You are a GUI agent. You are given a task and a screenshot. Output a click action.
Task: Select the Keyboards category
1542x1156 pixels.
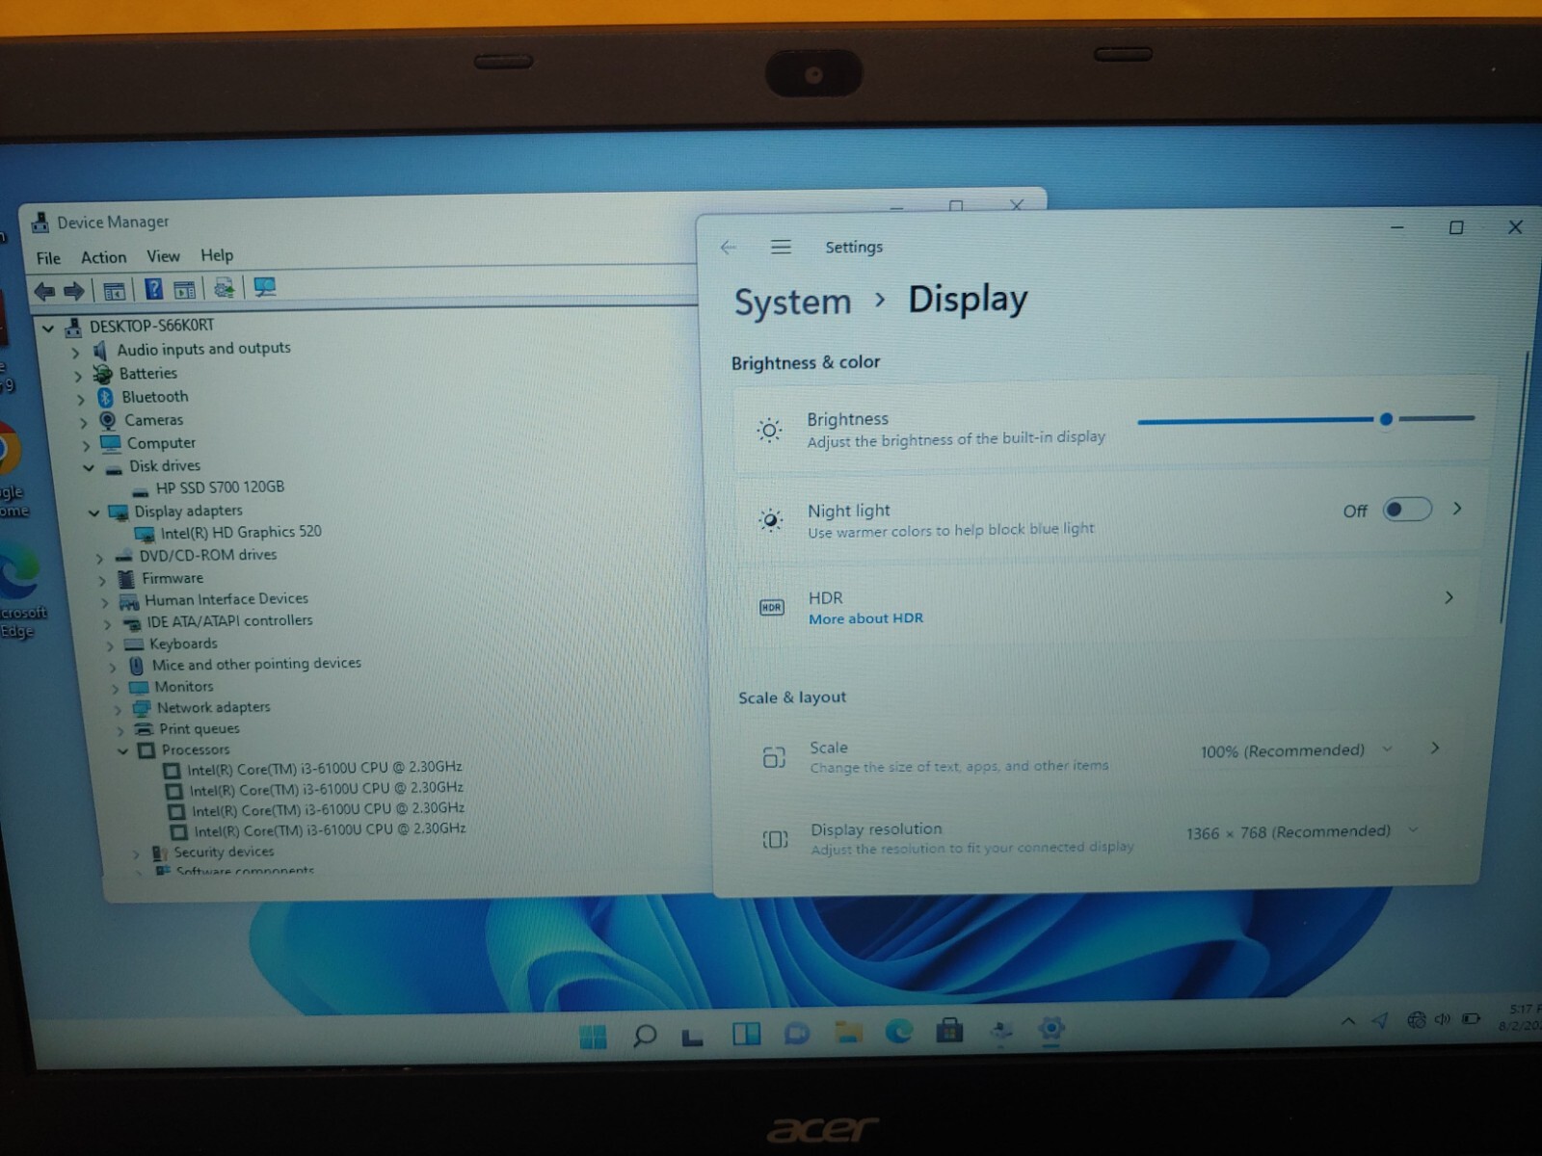[182, 644]
